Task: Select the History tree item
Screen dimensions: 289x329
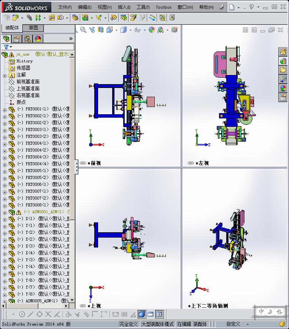Action: pos(24,61)
